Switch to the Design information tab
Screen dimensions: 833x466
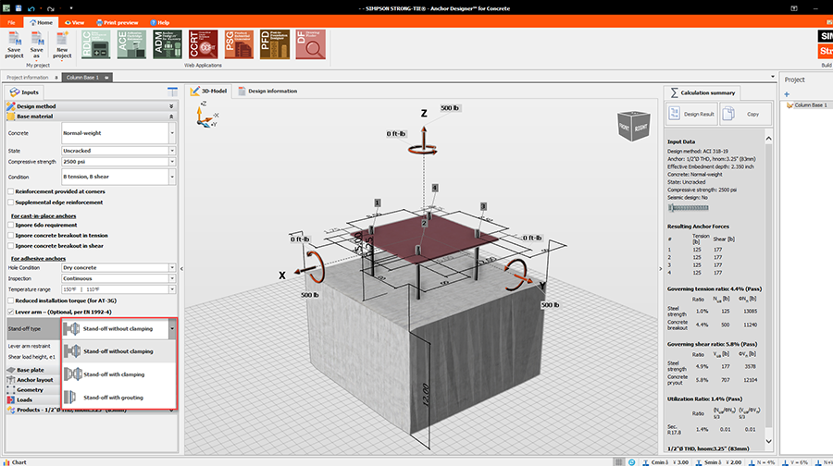pyautogui.click(x=267, y=91)
